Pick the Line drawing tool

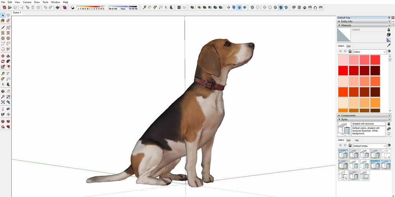click(3, 28)
